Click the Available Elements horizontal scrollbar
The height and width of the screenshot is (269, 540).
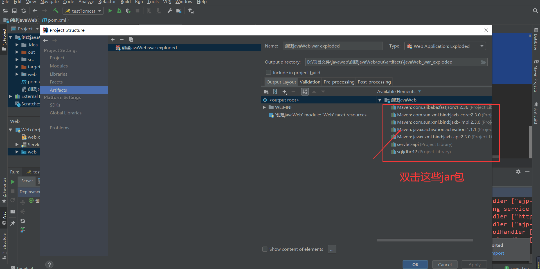click(425, 240)
